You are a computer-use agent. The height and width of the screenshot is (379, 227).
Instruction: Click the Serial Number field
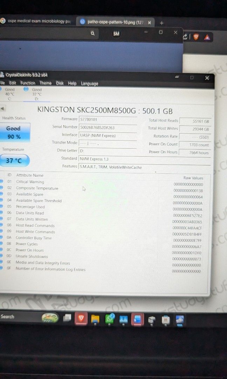click(108, 128)
